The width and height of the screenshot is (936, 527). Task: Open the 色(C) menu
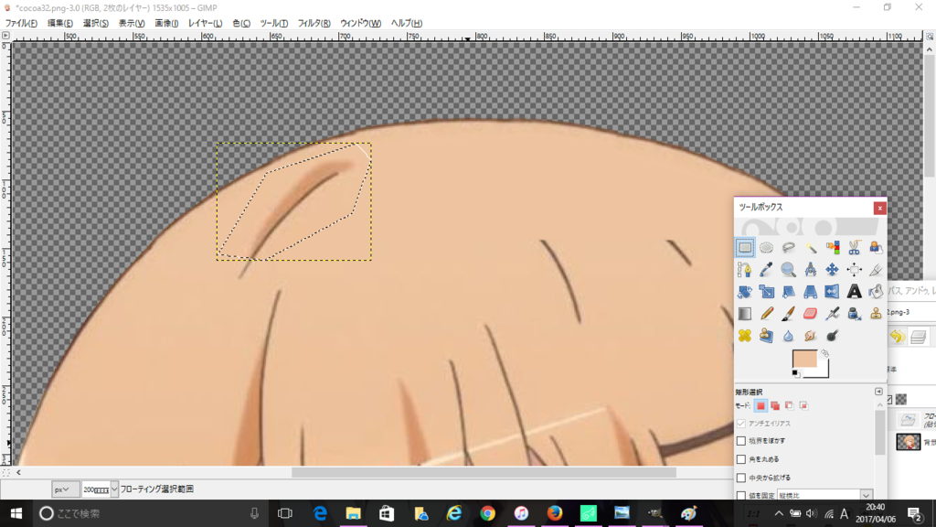(241, 23)
